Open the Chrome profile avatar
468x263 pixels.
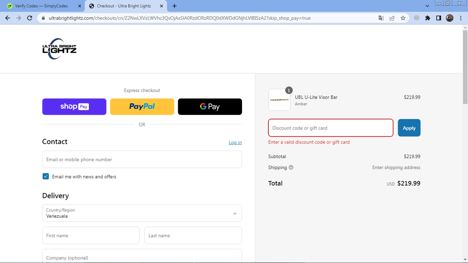pyautogui.click(x=450, y=18)
